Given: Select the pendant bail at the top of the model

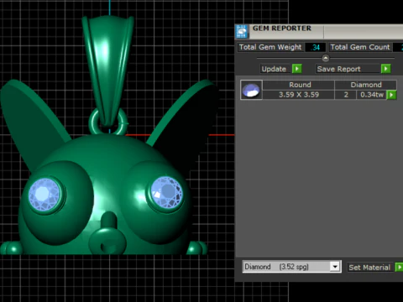Looking at the screenshot, I should [x=108, y=70].
